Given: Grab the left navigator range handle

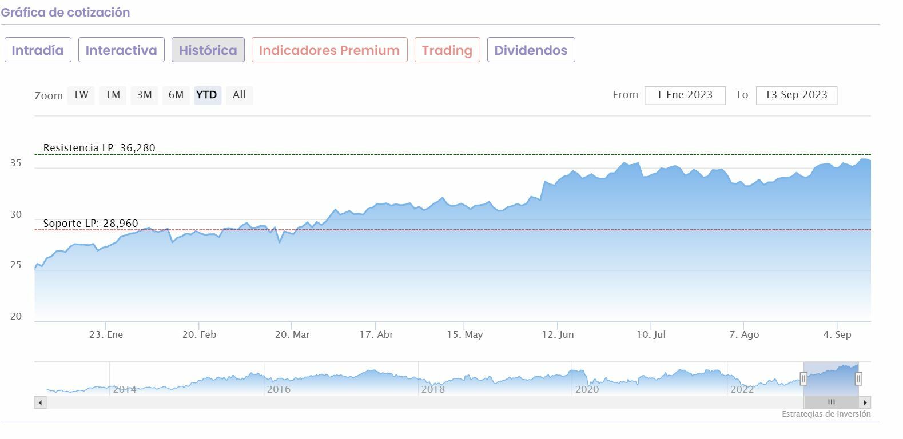Looking at the screenshot, I should 803,378.
